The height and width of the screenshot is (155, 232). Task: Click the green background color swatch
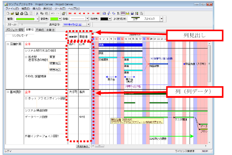(54, 19)
